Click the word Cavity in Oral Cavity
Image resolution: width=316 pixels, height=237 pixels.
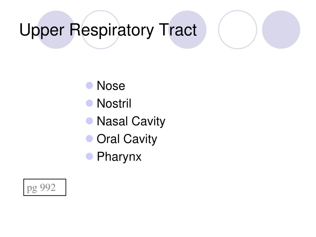(x=140, y=139)
